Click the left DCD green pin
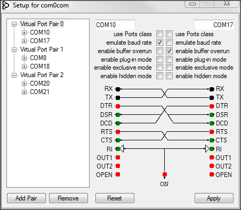Viewport: 241px width, 210px height. pyautogui.click(x=118, y=123)
